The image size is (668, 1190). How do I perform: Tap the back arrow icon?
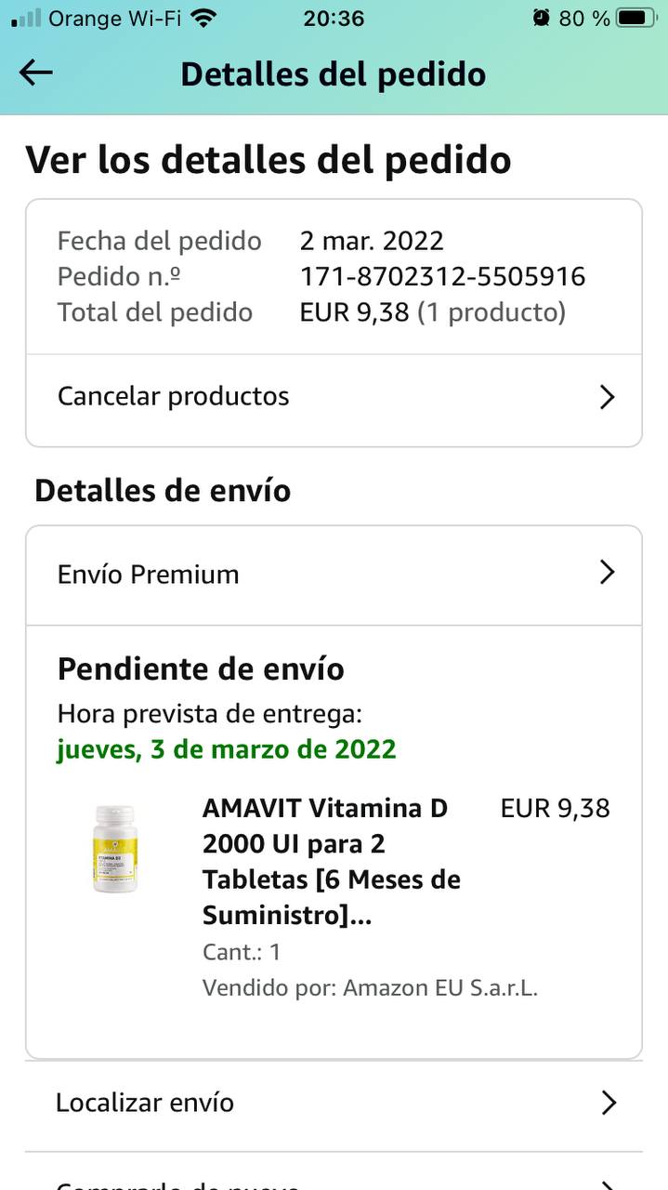36,73
